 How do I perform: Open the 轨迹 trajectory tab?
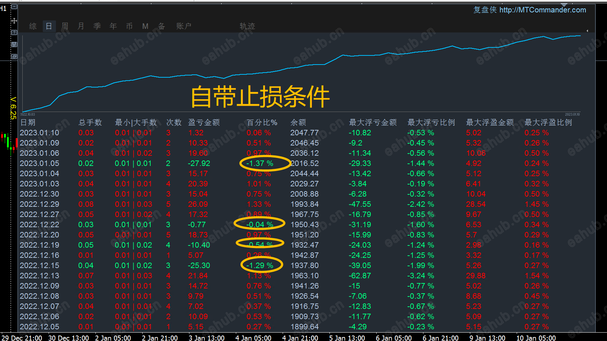coord(247,26)
